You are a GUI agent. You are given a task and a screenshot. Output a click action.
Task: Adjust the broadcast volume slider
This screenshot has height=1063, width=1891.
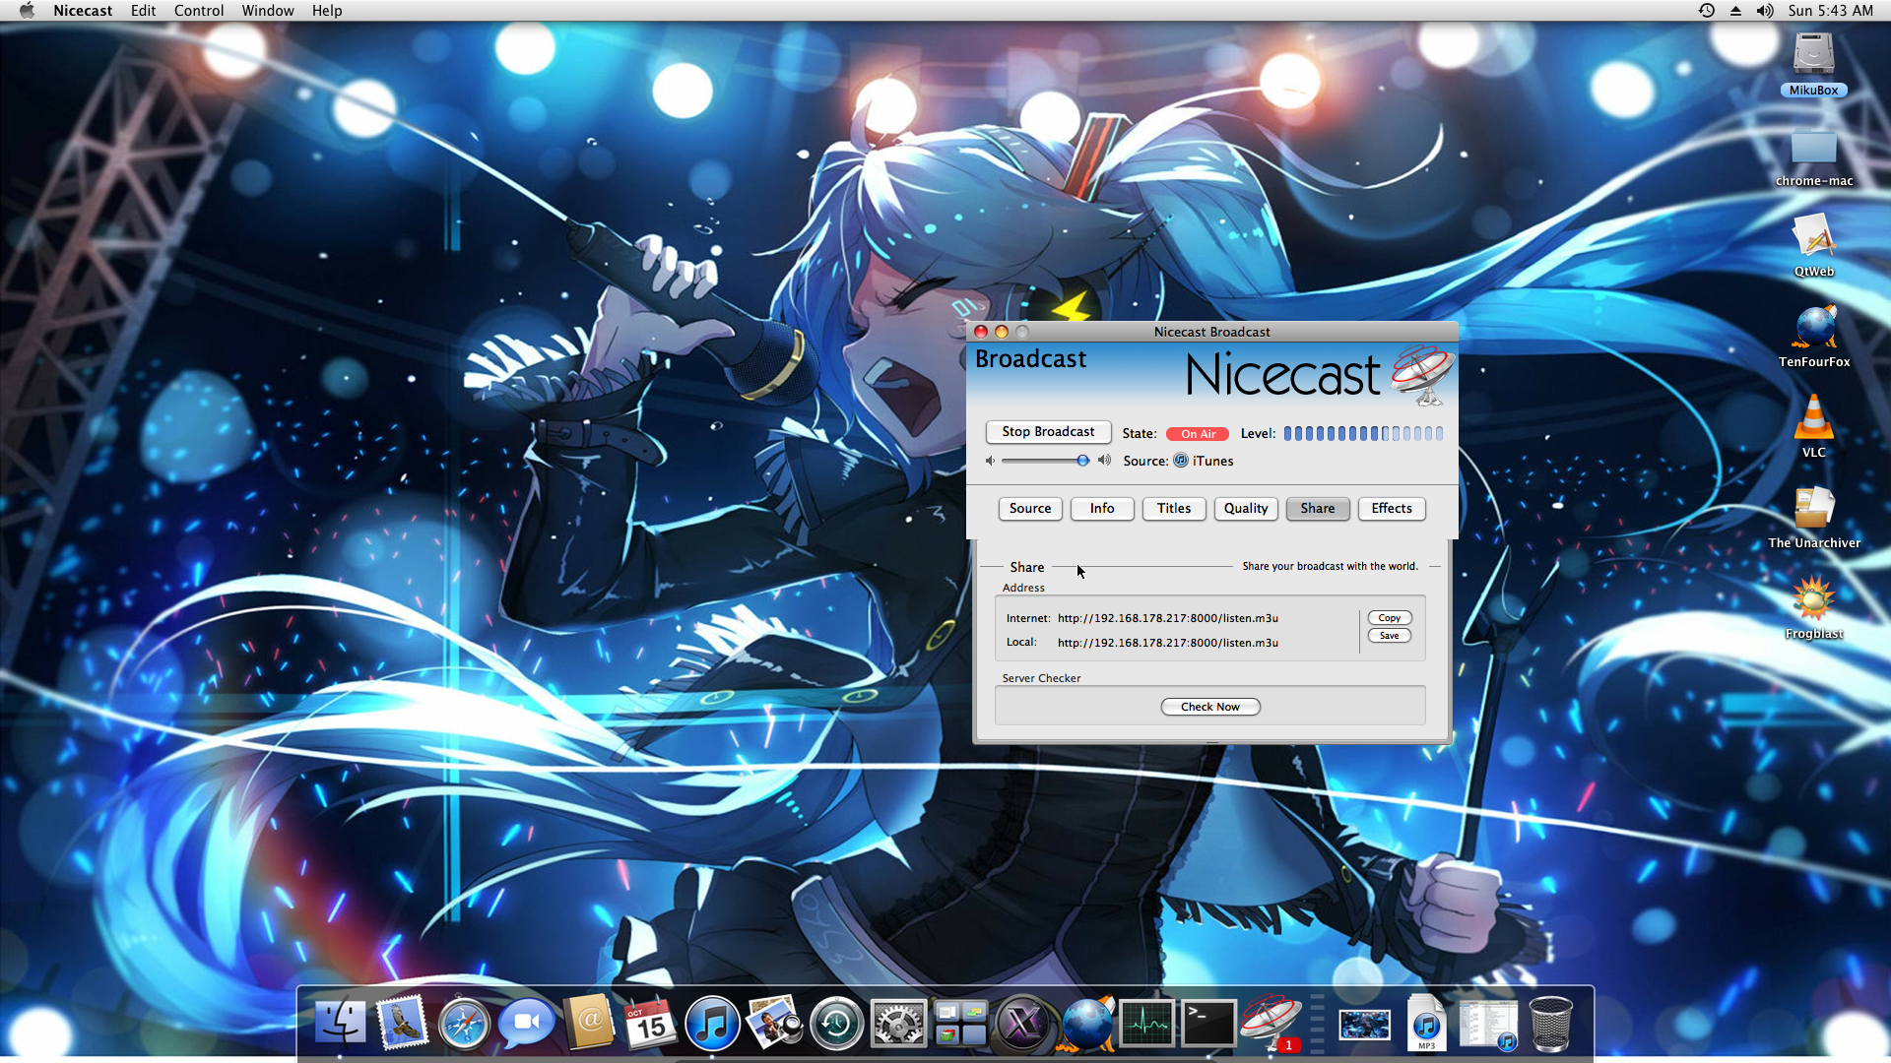1046,461
